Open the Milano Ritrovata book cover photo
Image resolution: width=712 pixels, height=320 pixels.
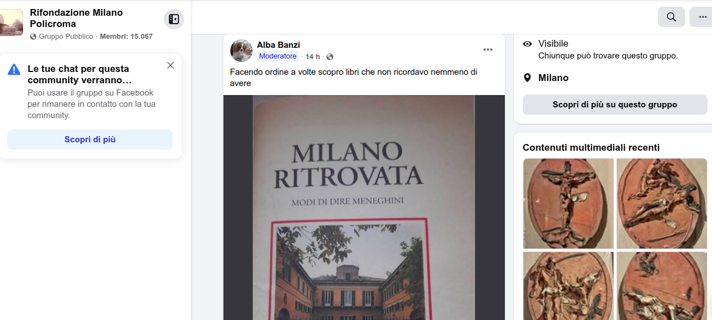click(x=364, y=208)
